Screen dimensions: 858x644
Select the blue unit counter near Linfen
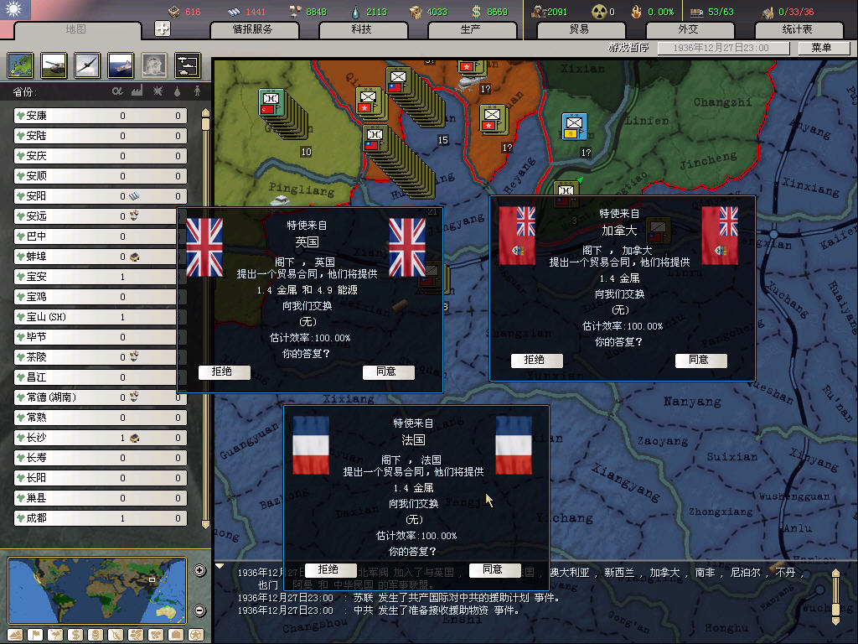click(575, 127)
